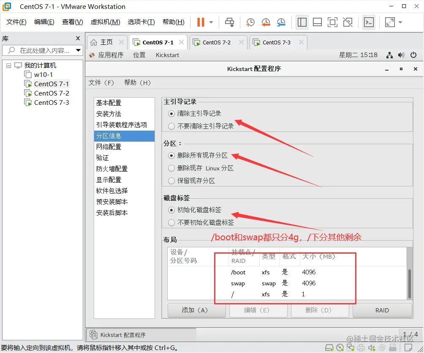Click the RAID button
Image resolution: width=424 pixels, height=353 pixels.
(x=382, y=310)
